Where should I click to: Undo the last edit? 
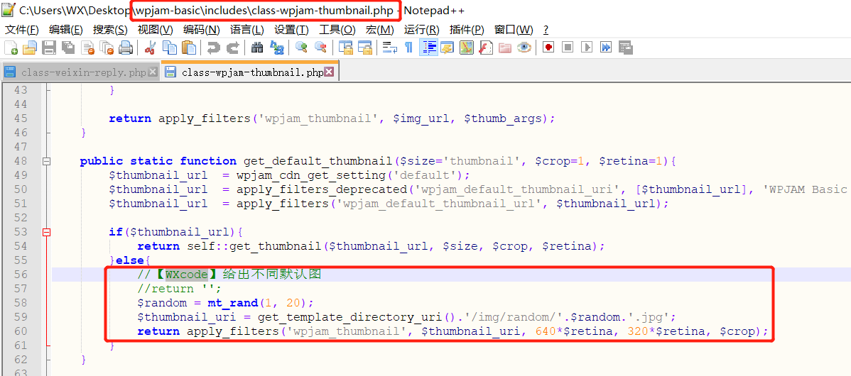point(213,48)
